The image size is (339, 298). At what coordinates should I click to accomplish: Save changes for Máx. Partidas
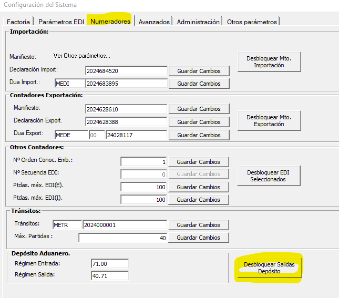(199, 238)
